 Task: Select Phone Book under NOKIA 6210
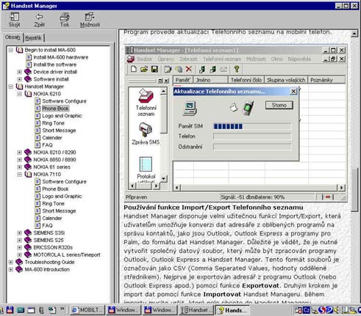click(x=55, y=109)
